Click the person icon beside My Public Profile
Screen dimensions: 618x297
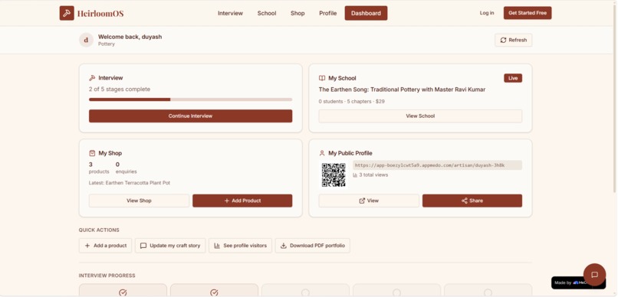[x=322, y=153]
